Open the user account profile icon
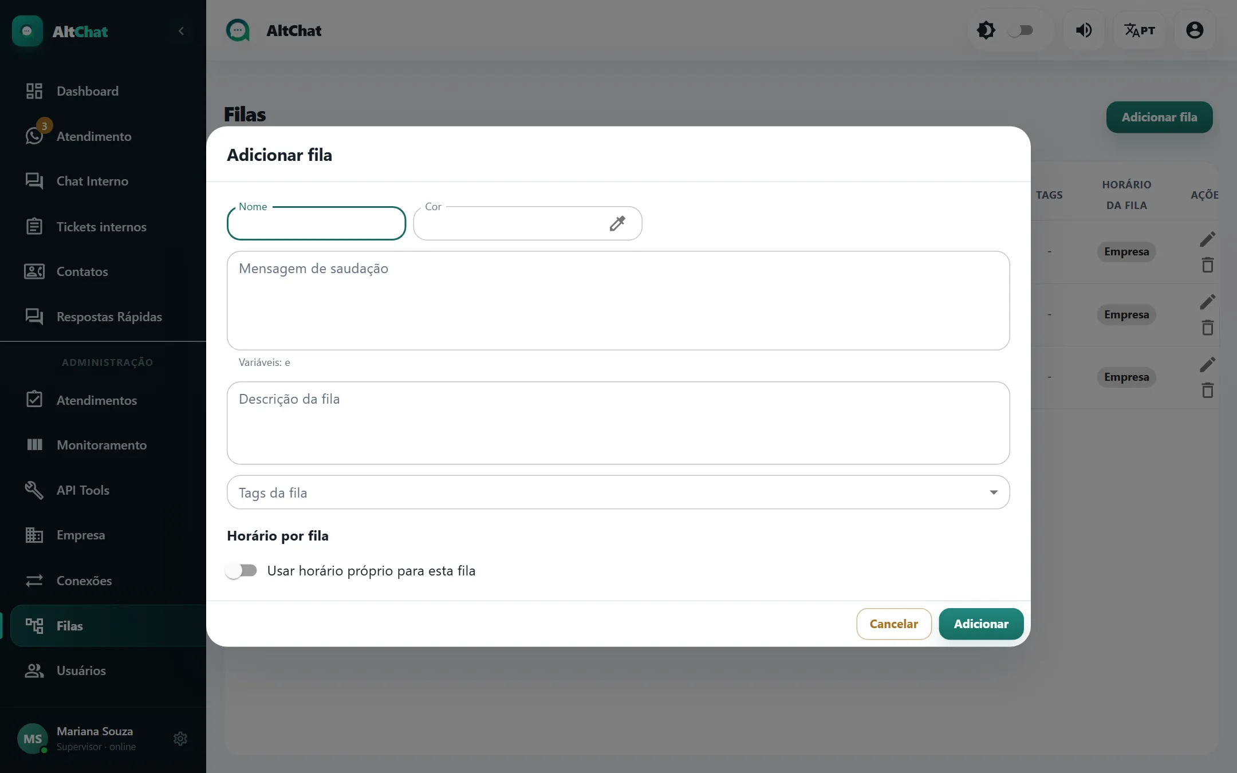 pyautogui.click(x=1195, y=30)
